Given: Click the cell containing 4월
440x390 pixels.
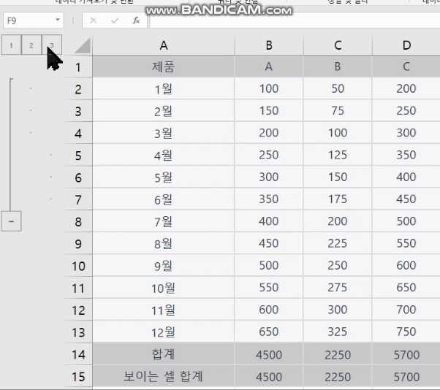Looking at the screenshot, I should coord(164,155).
